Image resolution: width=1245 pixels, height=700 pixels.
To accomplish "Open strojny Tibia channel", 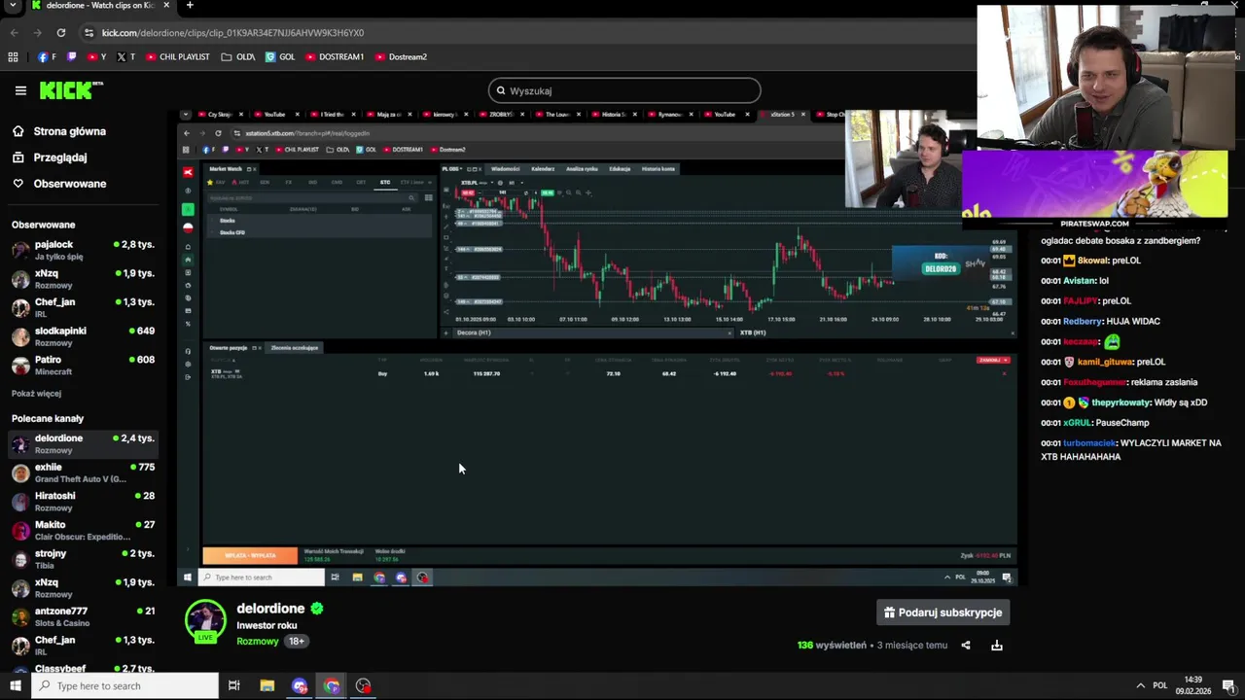I will 83,559.
